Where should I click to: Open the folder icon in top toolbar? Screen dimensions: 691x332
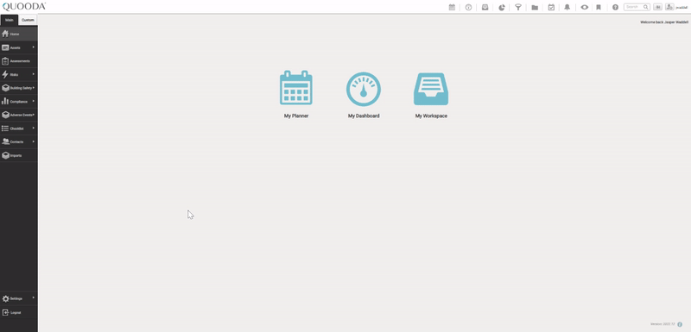point(535,7)
